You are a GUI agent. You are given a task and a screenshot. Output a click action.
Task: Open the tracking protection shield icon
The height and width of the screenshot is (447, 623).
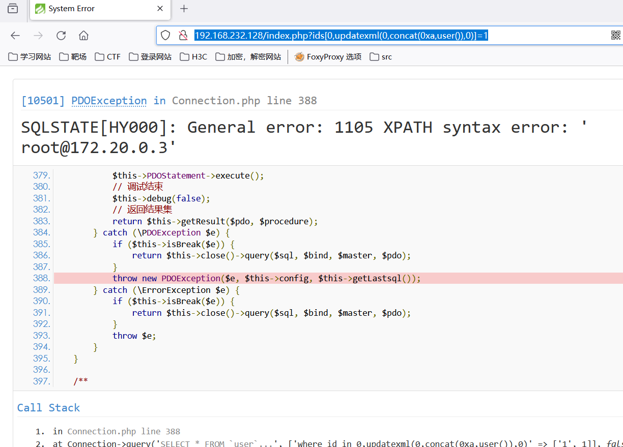point(165,35)
